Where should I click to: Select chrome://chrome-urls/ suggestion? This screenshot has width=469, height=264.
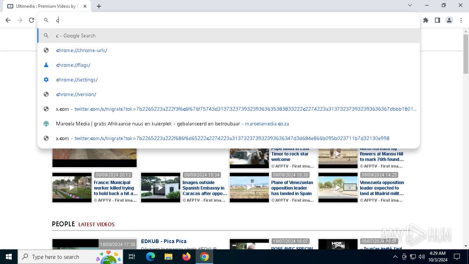point(229,50)
